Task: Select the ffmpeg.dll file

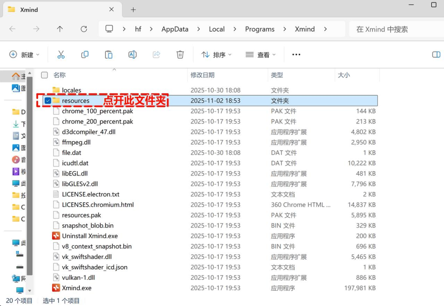Action: 210,142
